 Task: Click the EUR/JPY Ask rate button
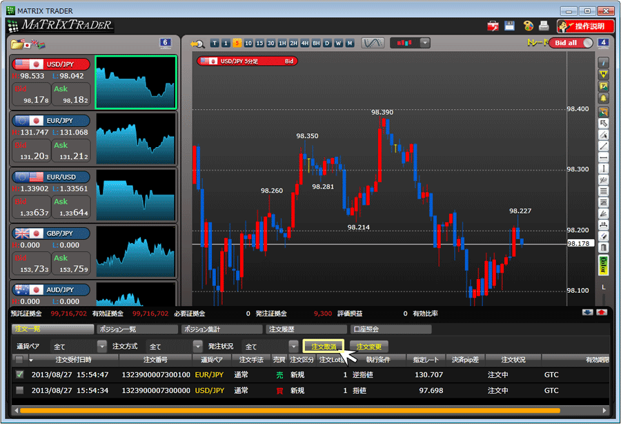[x=71, y=151]
